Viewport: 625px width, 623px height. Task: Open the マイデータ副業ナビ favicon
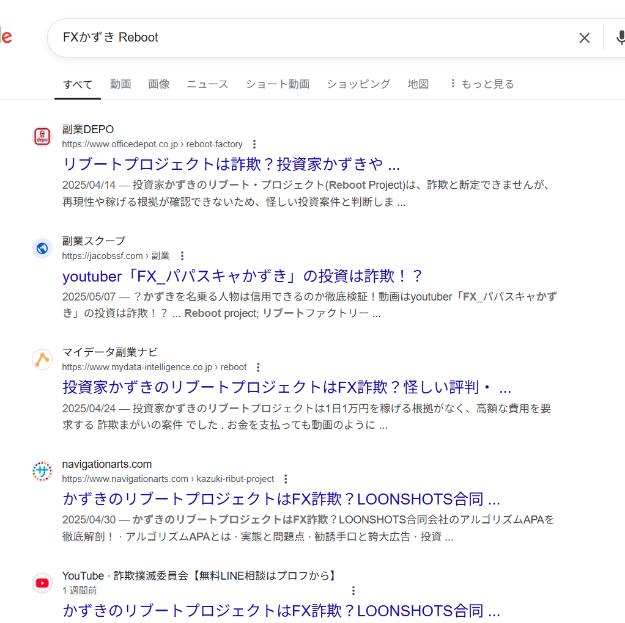tap(42, 360)
